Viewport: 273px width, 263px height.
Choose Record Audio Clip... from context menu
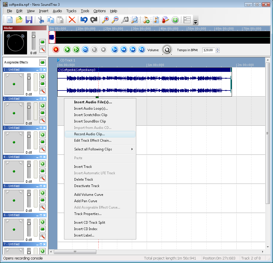[100, 134]
